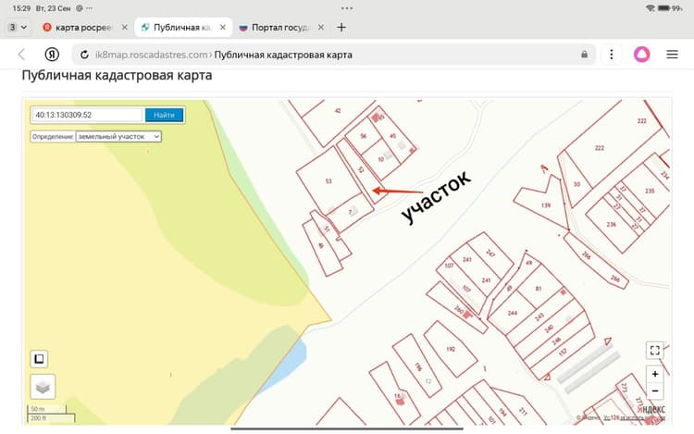
Task: Focus the cadastral number search field
Action: pyautogui.click(x=87, y=115)
